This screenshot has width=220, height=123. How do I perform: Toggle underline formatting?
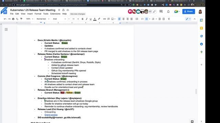[91, 19]
